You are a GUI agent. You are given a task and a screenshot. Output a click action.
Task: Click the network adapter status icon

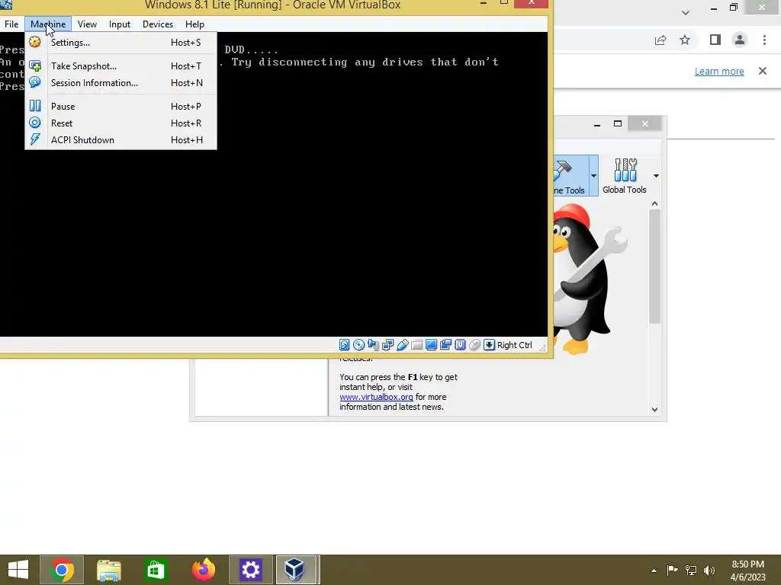pyautogui.click(x=387, y=345)
